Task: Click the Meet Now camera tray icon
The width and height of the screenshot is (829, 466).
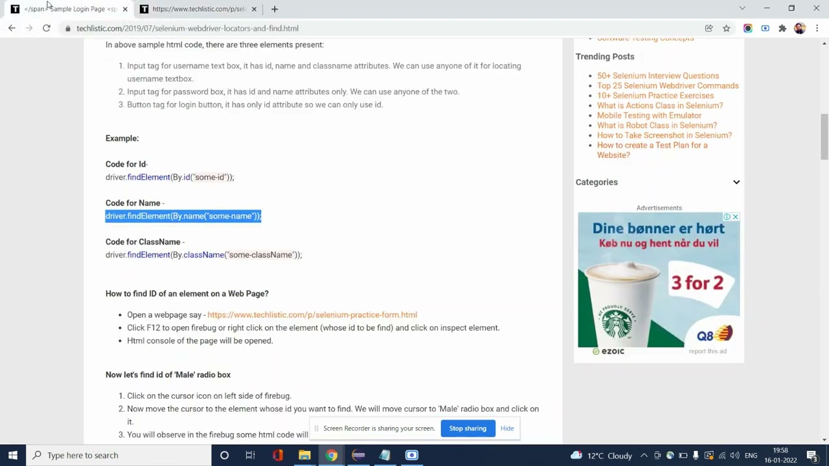Action: point(657,456)
